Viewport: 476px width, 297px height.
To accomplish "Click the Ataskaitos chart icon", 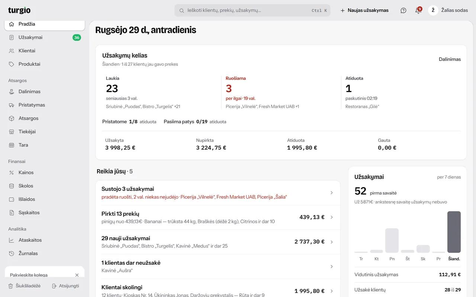I will click(x=12, y=240).
